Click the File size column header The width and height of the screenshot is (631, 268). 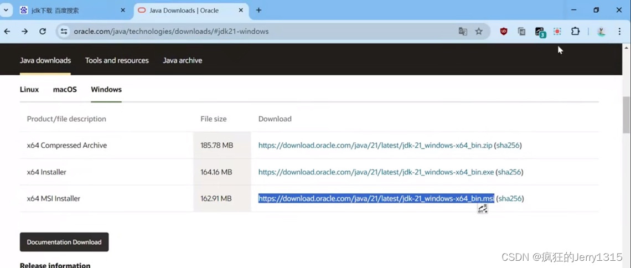[x=213, y=118]
